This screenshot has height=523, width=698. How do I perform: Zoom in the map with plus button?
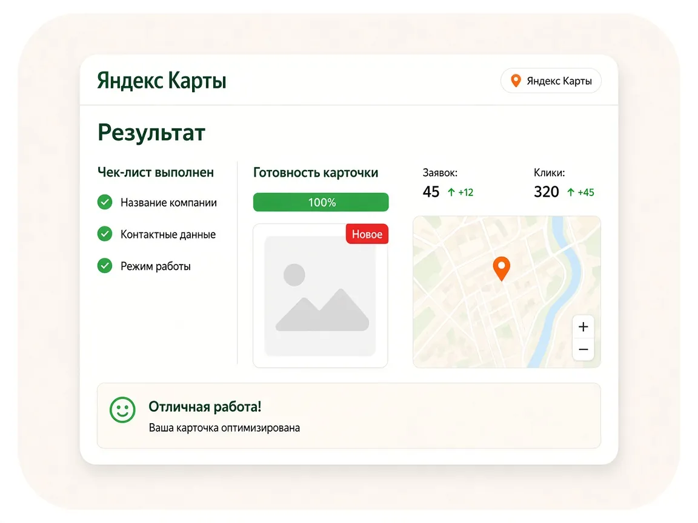click(583, 327)
